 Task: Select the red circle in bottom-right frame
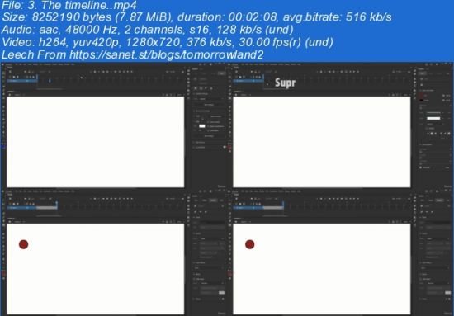click(249, 244)
